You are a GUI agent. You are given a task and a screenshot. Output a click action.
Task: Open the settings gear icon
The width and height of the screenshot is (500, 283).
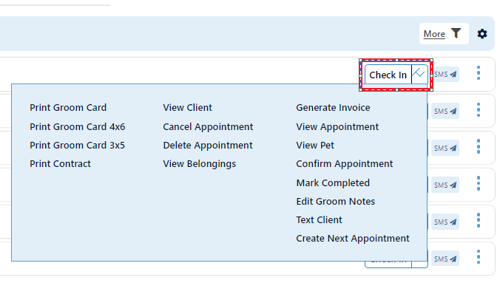click(482, 34)
